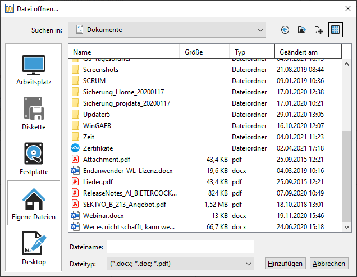The image size is (357, 277).
Task: Select the Screenshots folder
Action: point(100,70)
